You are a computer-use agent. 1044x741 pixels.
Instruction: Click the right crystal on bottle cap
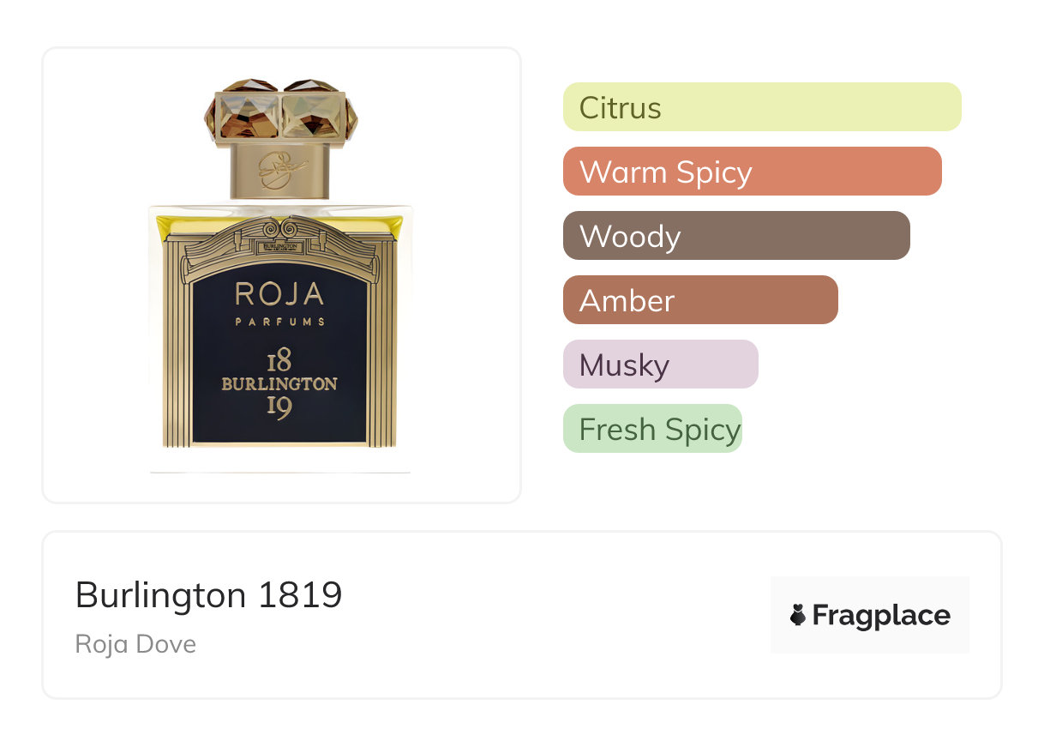314,110
